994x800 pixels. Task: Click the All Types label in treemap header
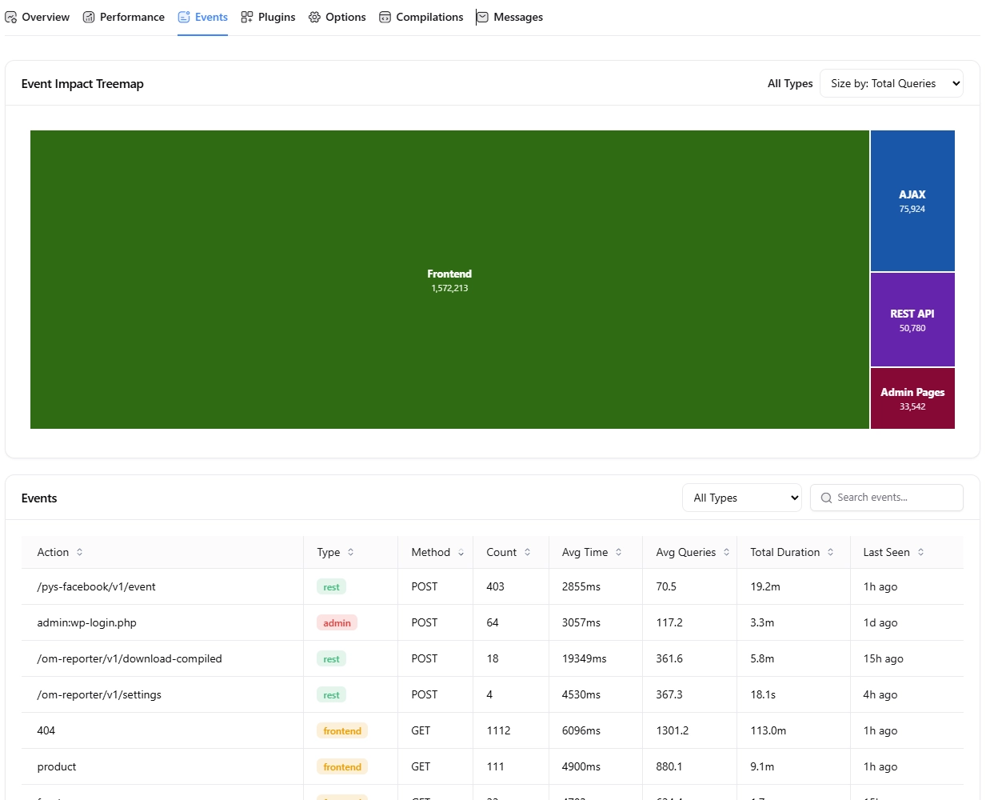coord(790,83)
